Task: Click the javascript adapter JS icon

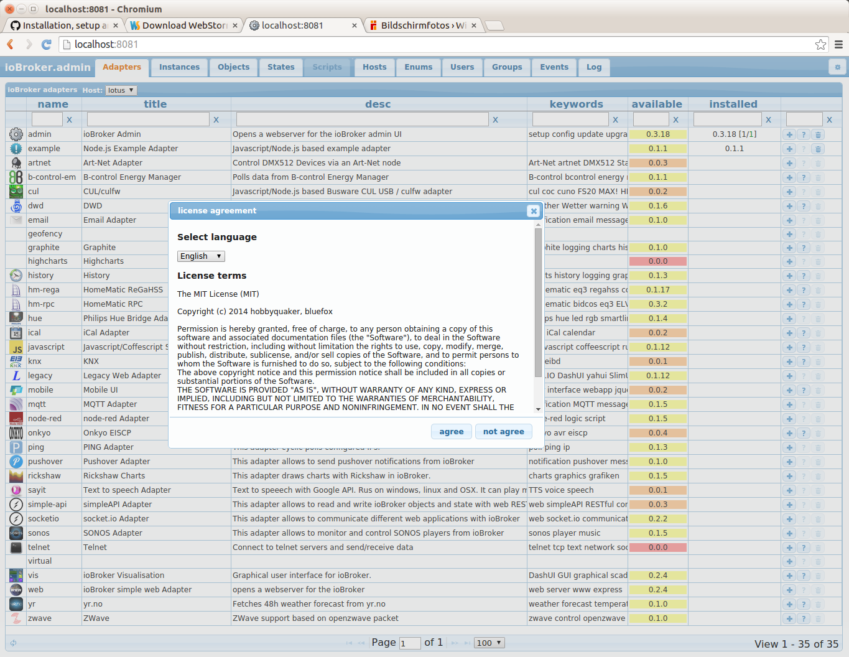Action: tap(16, 347)
